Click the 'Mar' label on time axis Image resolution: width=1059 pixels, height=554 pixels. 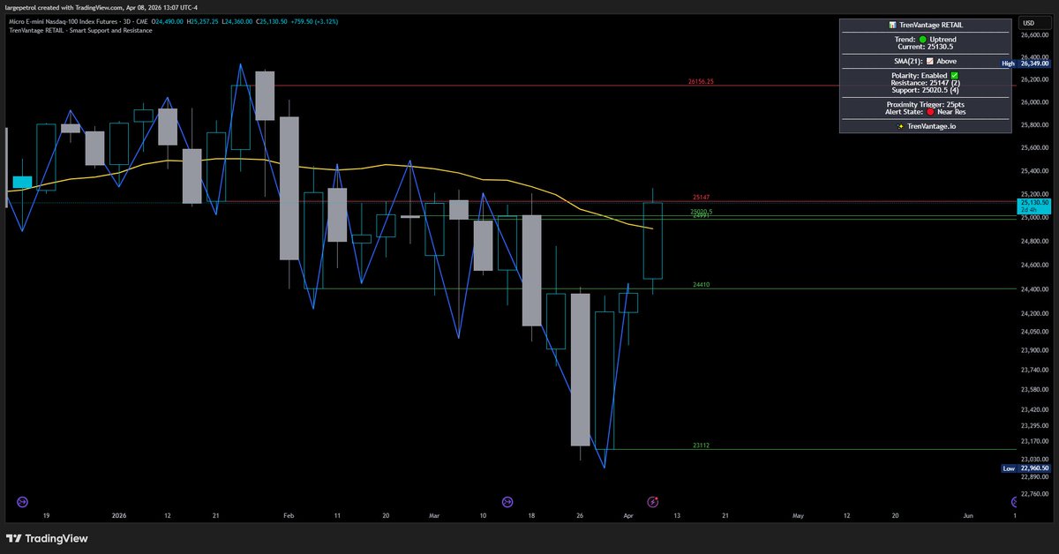tap(434, 514)
